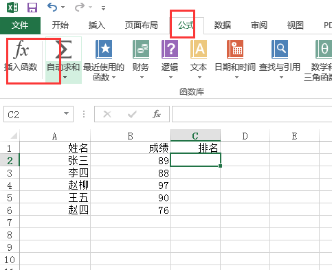Expand the 自动求和 dropdown arrow
Viewport: 332px width, 270px height.
point(65,78)
